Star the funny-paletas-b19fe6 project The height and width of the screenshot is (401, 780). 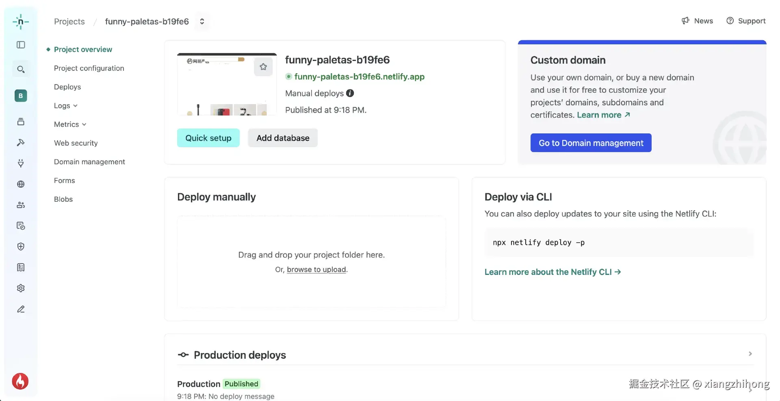(x=263, y=67)
